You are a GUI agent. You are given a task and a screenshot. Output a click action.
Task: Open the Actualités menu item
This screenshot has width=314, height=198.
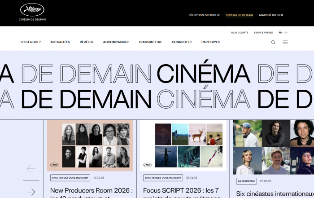[x=60, y=42]
